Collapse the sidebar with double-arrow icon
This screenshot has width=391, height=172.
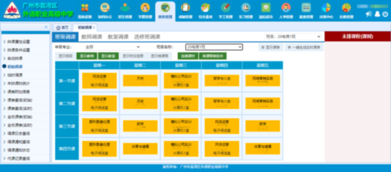[x=46, y=27]
